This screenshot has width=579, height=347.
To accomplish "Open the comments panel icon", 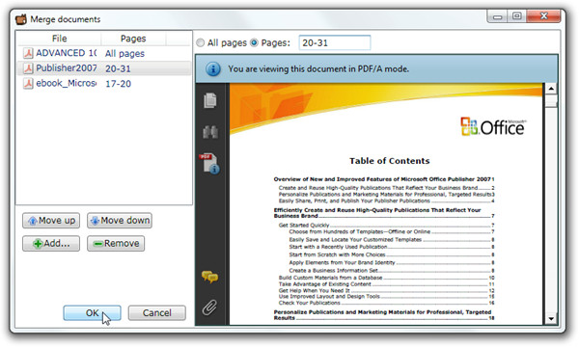I will pyautogui.click(x=209, y=277).
